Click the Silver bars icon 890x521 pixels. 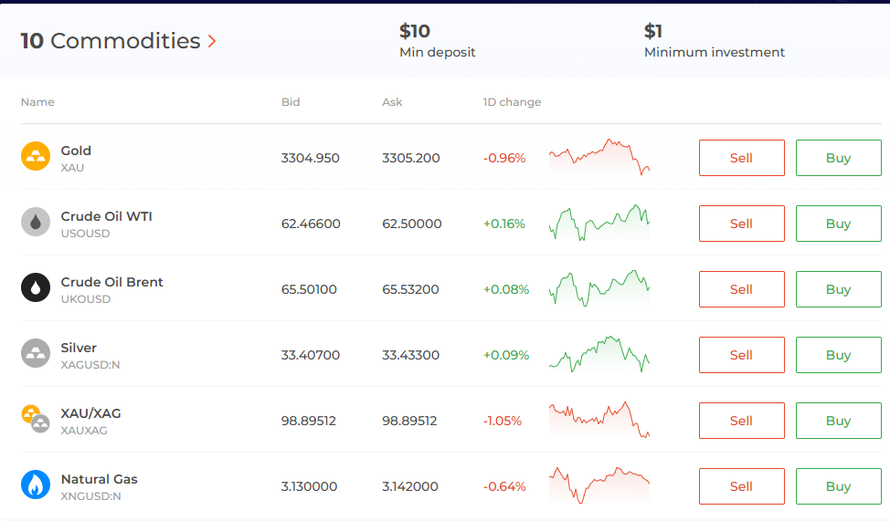(36, 353)
